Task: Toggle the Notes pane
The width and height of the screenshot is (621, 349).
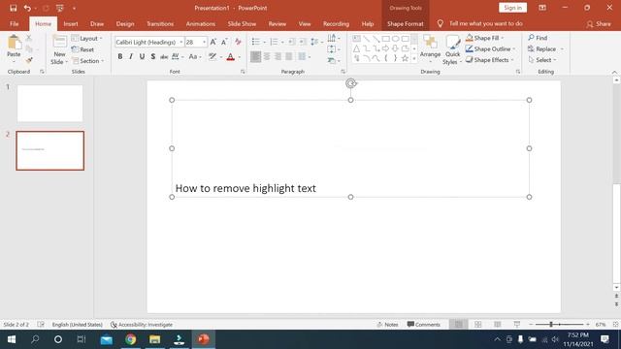Action: click(387, 325)
